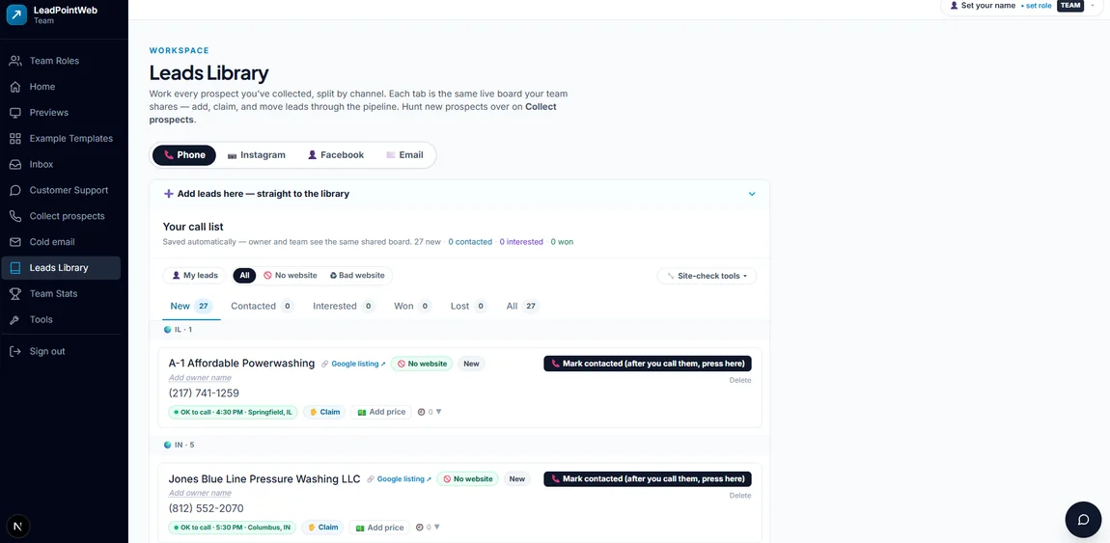The width and height of the screenshot is (1110, 543).
Task: Claim the A-1 Affordable Powerwashing lead
Action: point(325,412)
